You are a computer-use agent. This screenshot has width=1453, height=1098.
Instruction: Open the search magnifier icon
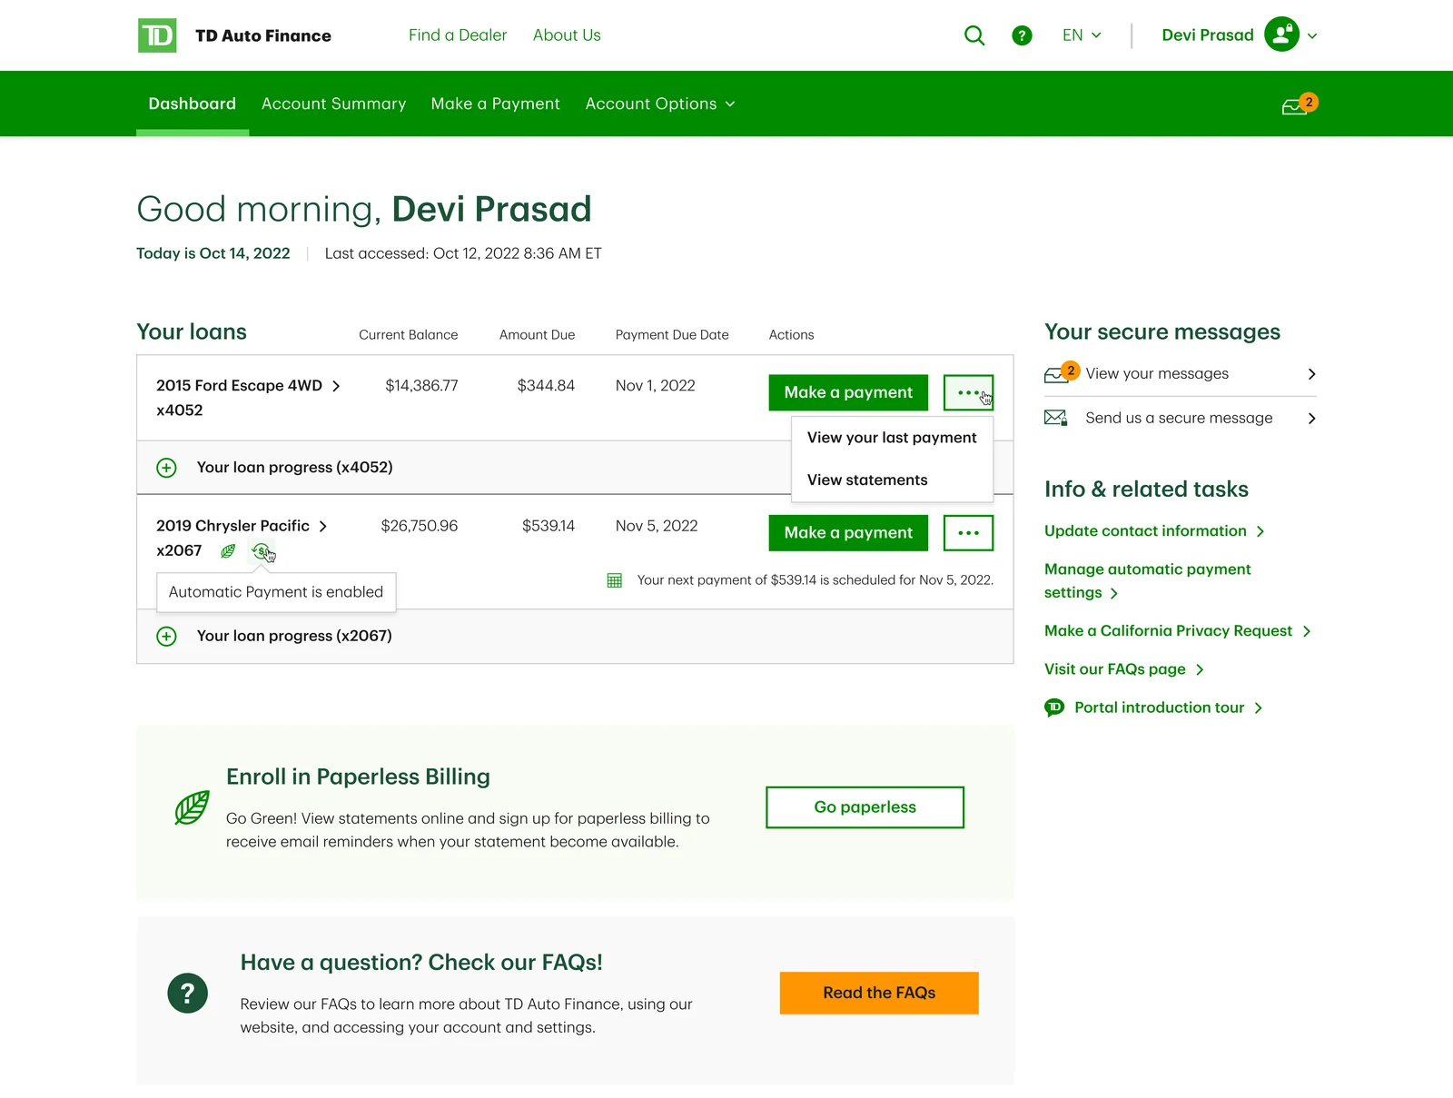(974, 35)
